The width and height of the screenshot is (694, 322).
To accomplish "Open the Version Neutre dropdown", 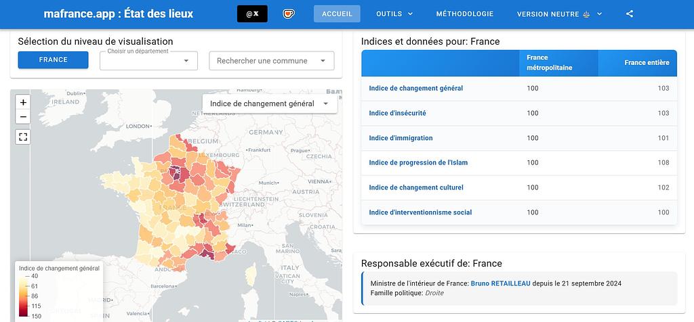I will pos(559,14).
